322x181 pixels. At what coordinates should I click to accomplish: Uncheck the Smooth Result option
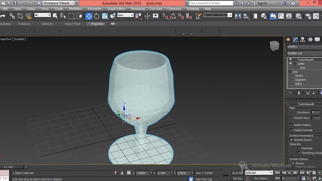pos(291,140)
